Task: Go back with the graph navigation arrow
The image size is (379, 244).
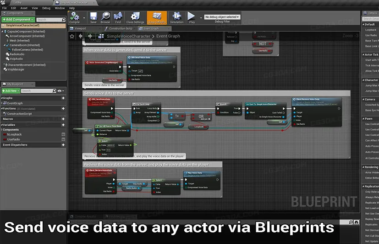Action: pos(81,36)
